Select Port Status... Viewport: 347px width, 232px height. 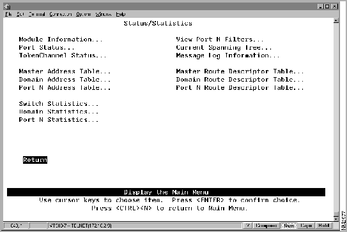click(47, 48)
